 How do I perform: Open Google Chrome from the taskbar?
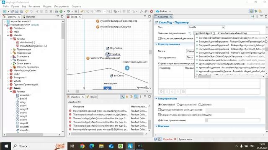(x=82, y=146)
